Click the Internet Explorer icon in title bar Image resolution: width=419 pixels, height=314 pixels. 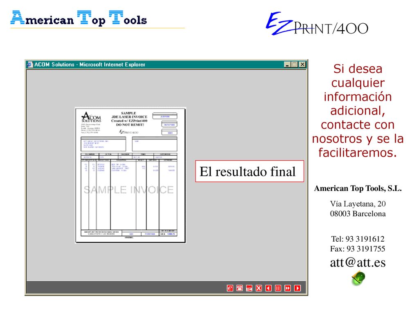pos(29,64)
